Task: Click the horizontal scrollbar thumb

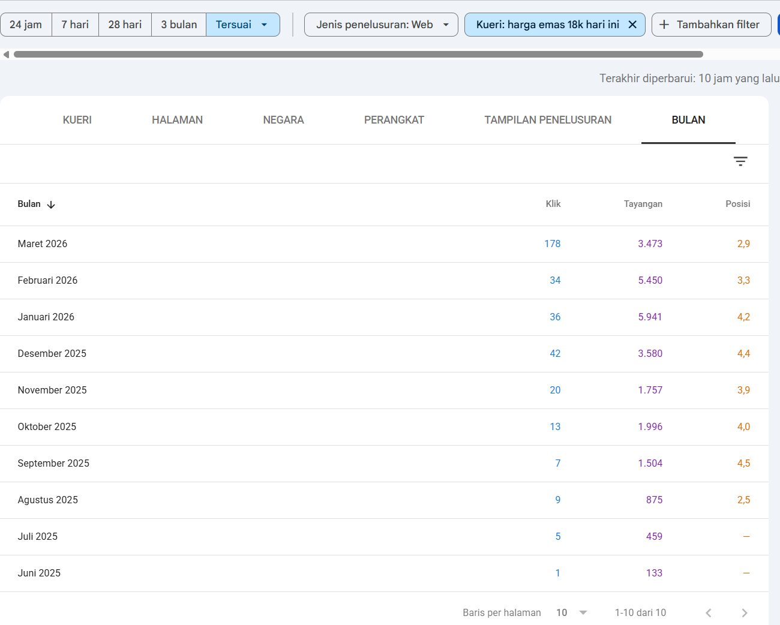Action: pos(358,55)
